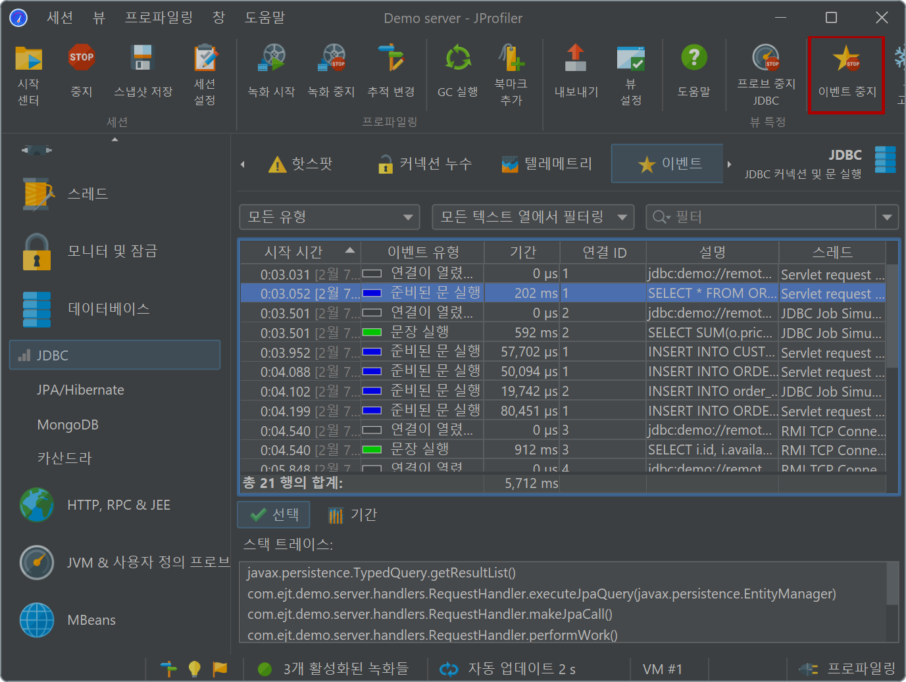
Task: Click white swatch in 0:03.031 row
Action: [x=372, y=274]
